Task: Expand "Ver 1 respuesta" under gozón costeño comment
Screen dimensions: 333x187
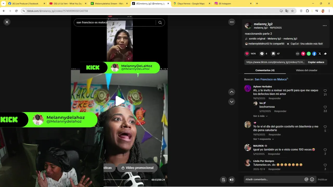Action: coord(264,139)
